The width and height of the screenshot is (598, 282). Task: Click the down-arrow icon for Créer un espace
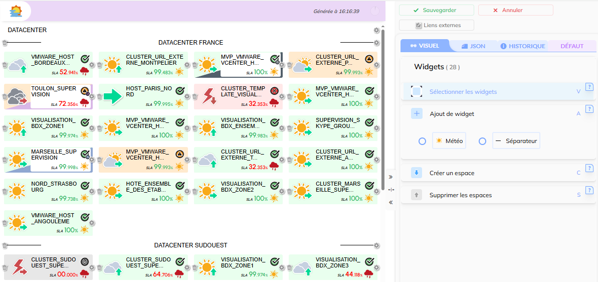tap(417, 173)
